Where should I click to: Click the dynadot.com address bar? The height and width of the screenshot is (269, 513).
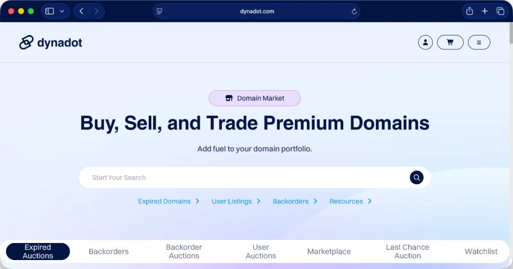[x=257, y=11]
